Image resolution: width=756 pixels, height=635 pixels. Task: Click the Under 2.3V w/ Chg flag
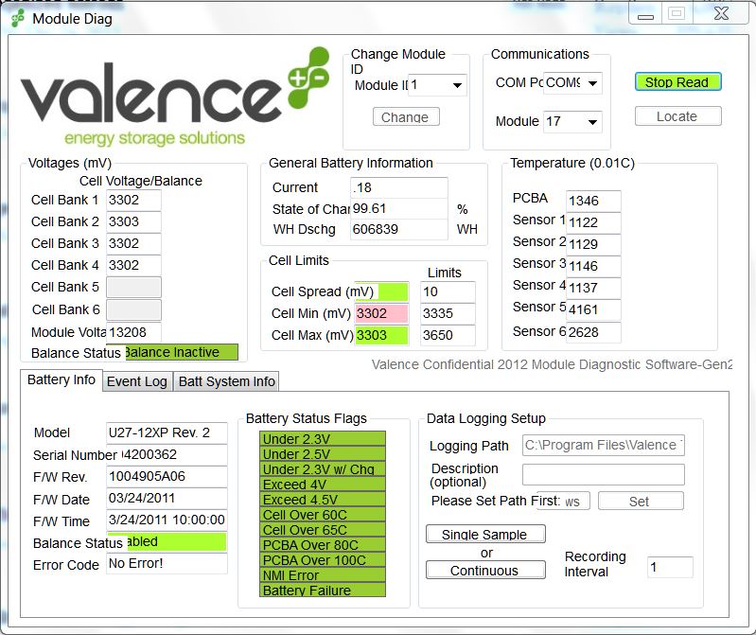click(x=323, y=468)
